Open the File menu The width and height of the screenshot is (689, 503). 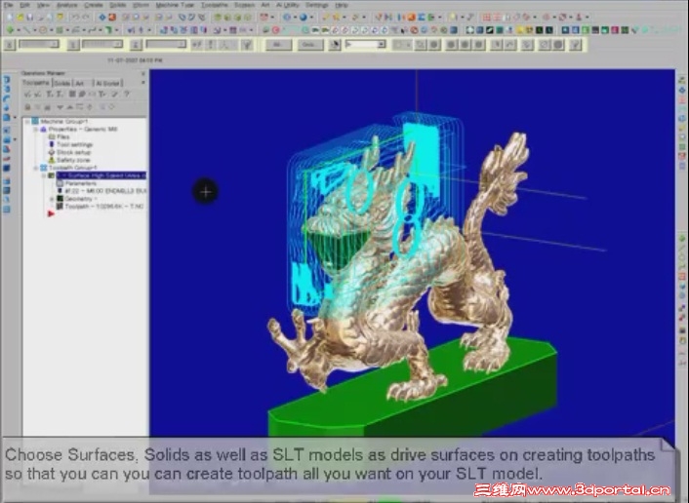pyautogui.click(x=9, y=5)
